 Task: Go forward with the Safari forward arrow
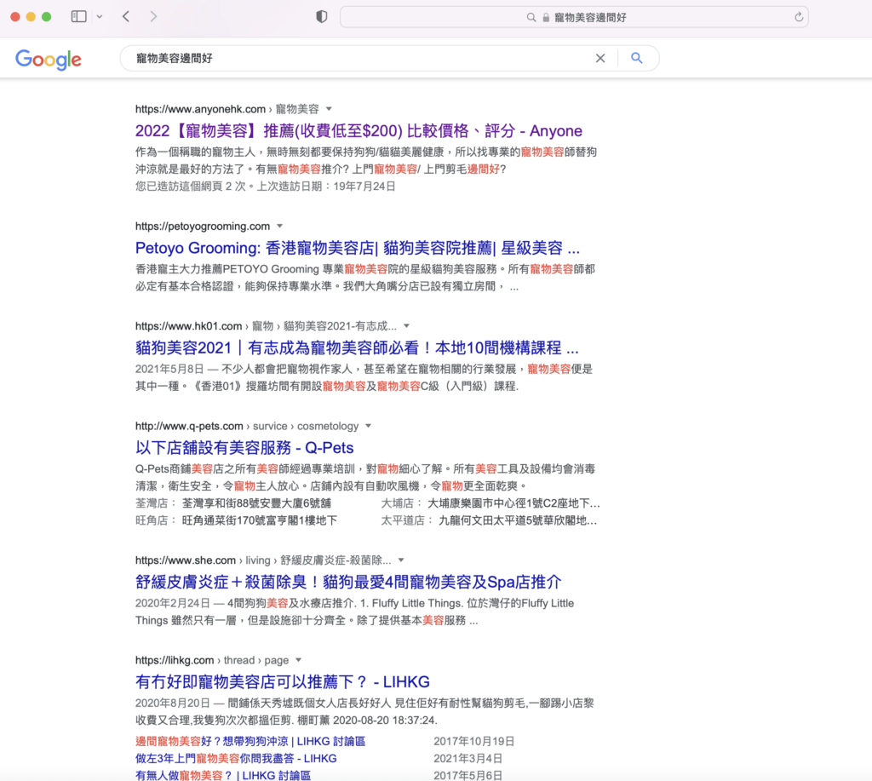coord(153,16)
